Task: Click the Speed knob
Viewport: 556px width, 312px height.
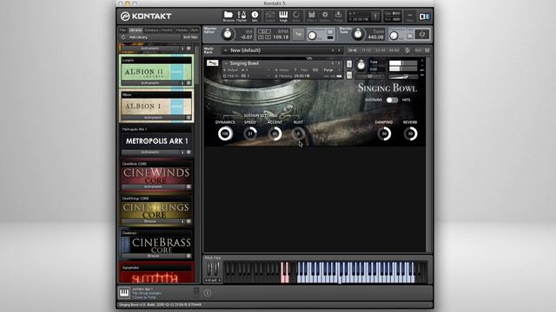Action: [x=250, y=133]
